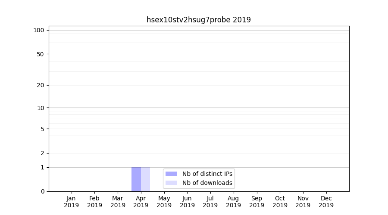
Task: Pick the Apr 2019 x-axis label
Action: [x=141, y=202]
